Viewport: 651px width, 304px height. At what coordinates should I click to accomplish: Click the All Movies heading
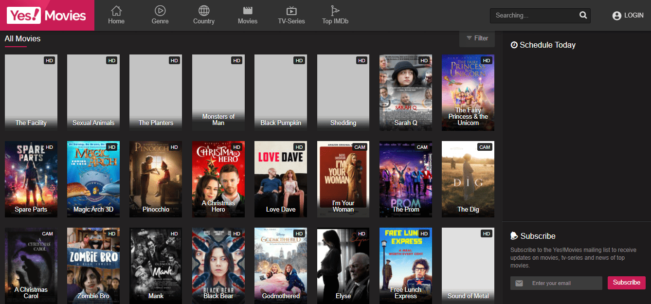pyautogui.click(x=22, y=38)
